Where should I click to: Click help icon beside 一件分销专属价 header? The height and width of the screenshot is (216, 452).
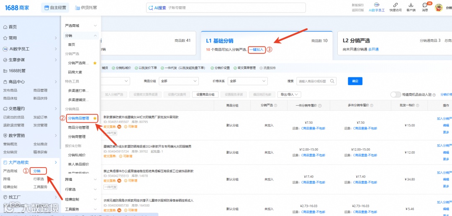pos(320,106)
